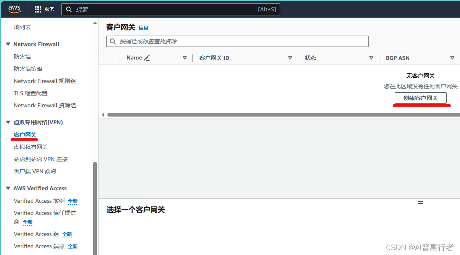Click 全新 badge next to Verified Access 实例

pos(73,201)
